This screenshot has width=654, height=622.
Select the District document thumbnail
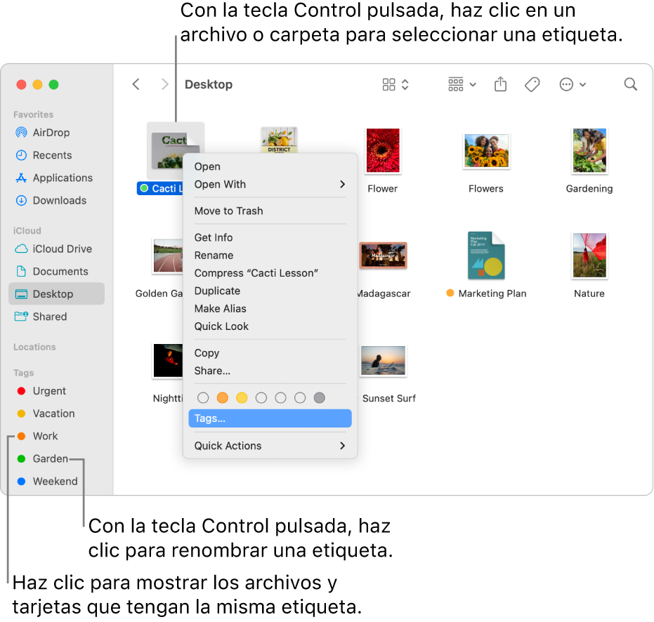[x=279, y=140]
